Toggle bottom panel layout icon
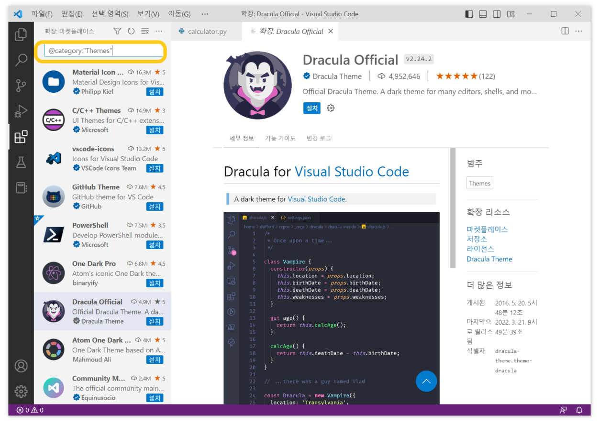The height and width of the screenshot is (425, 600). click(x=483, y=14)
